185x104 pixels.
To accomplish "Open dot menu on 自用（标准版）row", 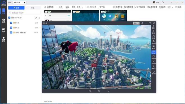I will coord(40,32).
